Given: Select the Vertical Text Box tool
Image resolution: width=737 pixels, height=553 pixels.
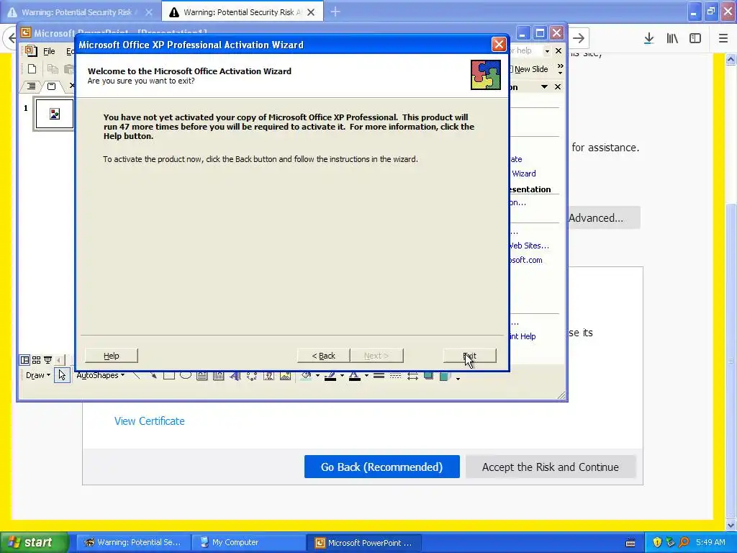Looking at the screenshot, I should [x=219, y=375].
